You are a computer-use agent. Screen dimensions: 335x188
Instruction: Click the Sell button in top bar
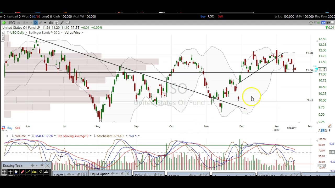click(220, 16)
